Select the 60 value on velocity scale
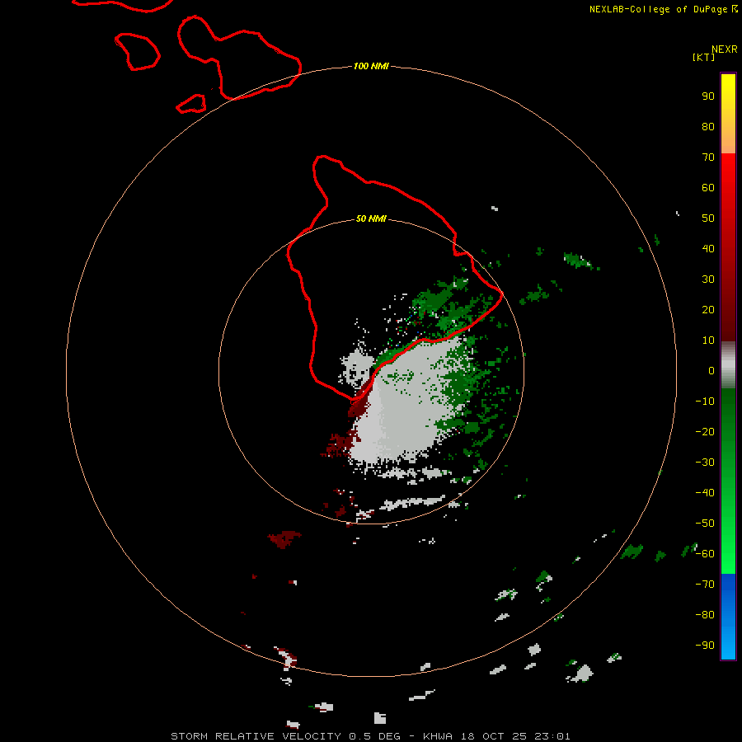742x742 pixels. (x=708, y=187)
